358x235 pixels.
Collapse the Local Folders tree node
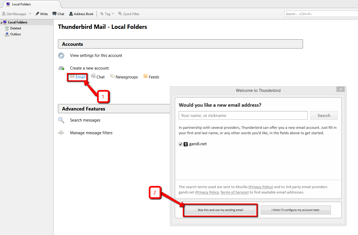[1, 22]
